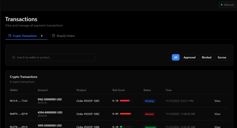The image size is (237, 128).
Task: Click Order #SHOP-1005 product cell
Action: point(88,101)
